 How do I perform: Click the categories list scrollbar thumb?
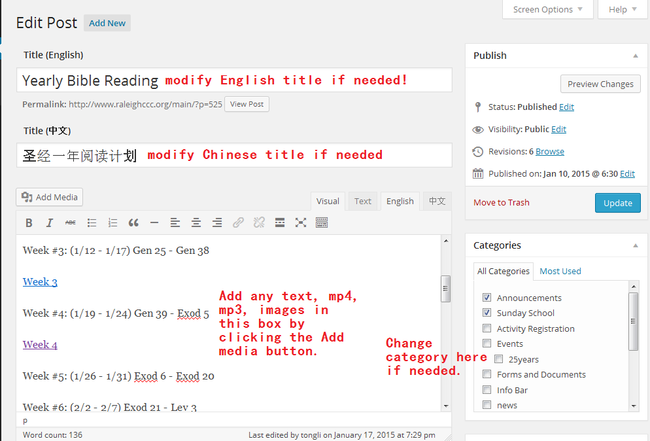[633, 321]
